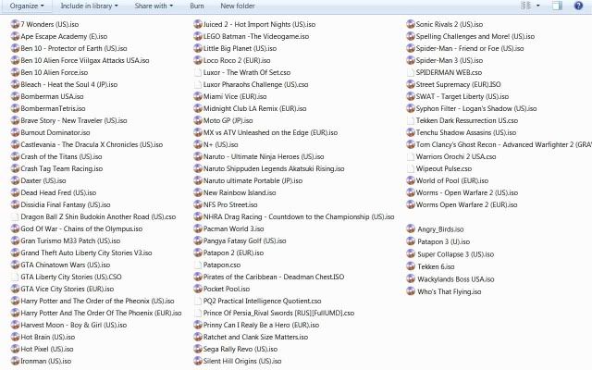Select Patapon 3 (U).iso file name
592x370 pixels.
pos(444,241)
